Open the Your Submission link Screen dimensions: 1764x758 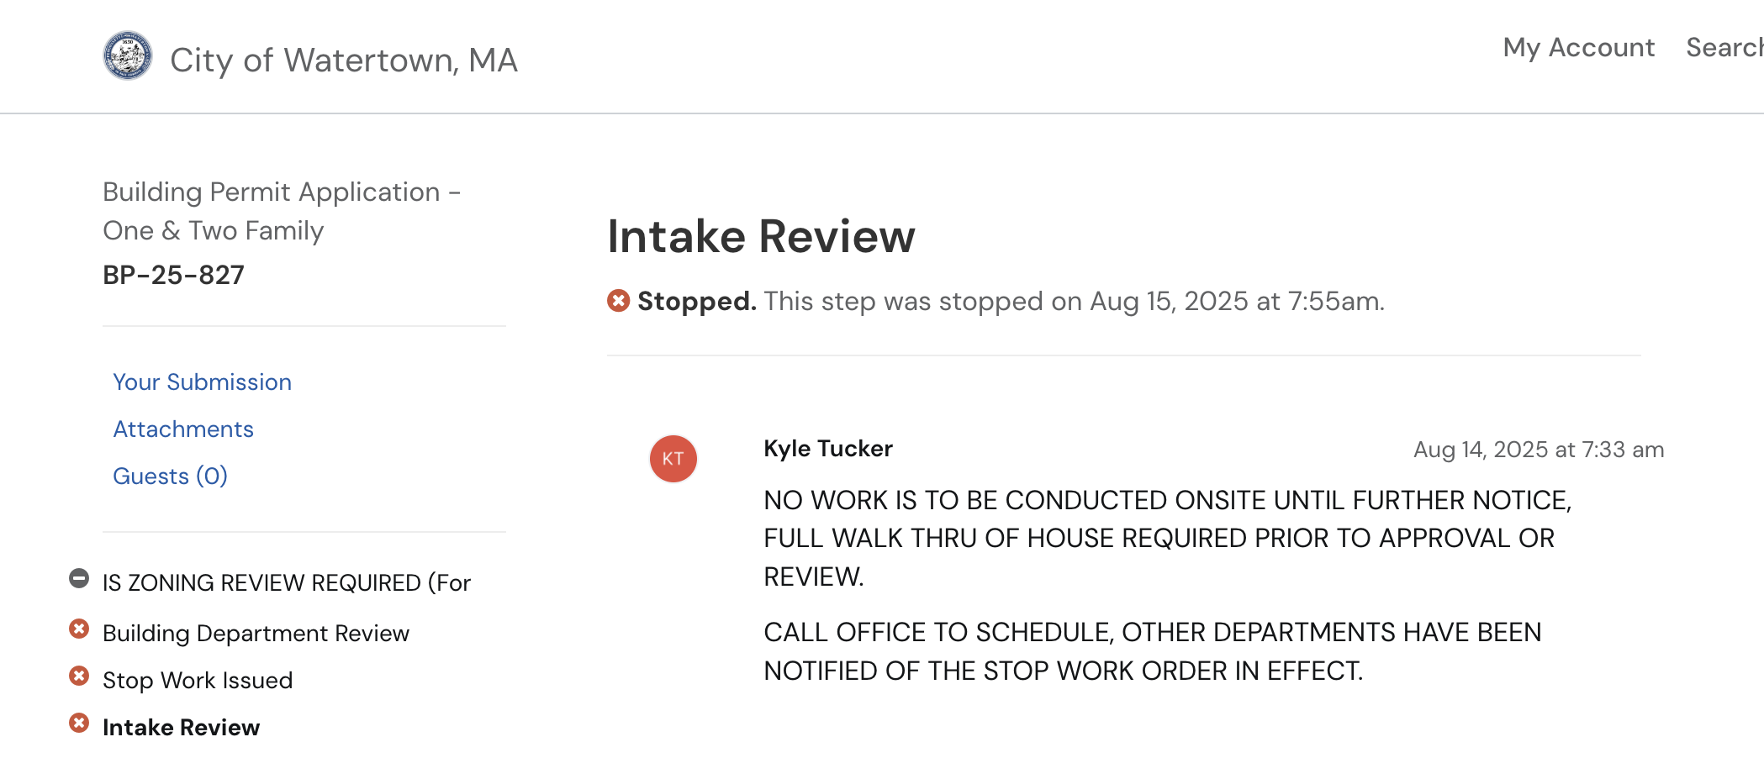click(202, 382)
